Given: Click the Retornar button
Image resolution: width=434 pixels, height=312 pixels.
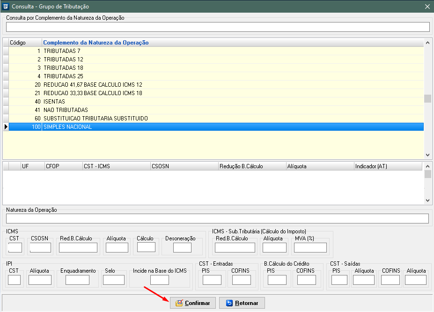Looking at the screenshot, I should 242,303.
